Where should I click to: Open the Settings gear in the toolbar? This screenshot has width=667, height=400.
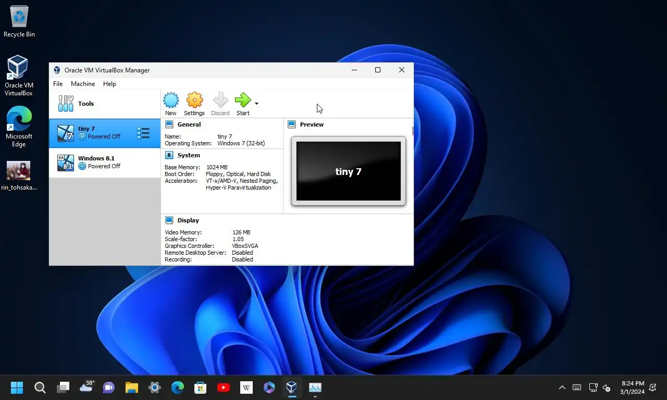pyautogui.click(x=194, y=104)
